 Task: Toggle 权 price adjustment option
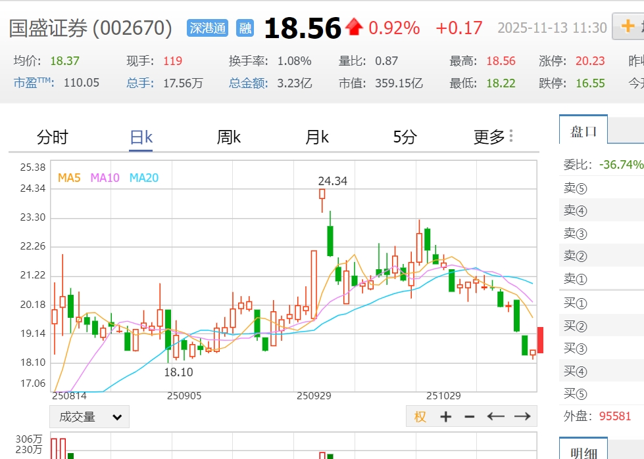click(420, 417)
